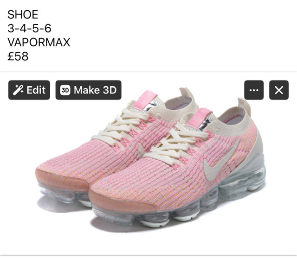The image size is (297, 270).
Task: Open the three-dots more options menu
Action: 254,90
